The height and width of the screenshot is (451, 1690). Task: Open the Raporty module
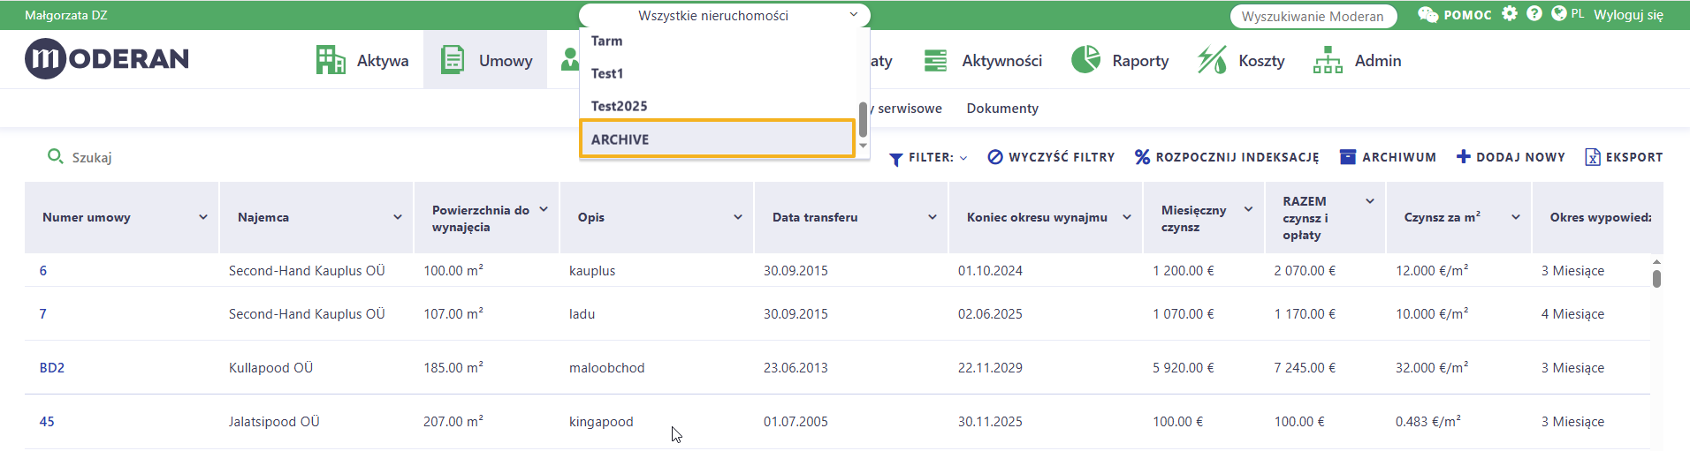click(1120, 60)
